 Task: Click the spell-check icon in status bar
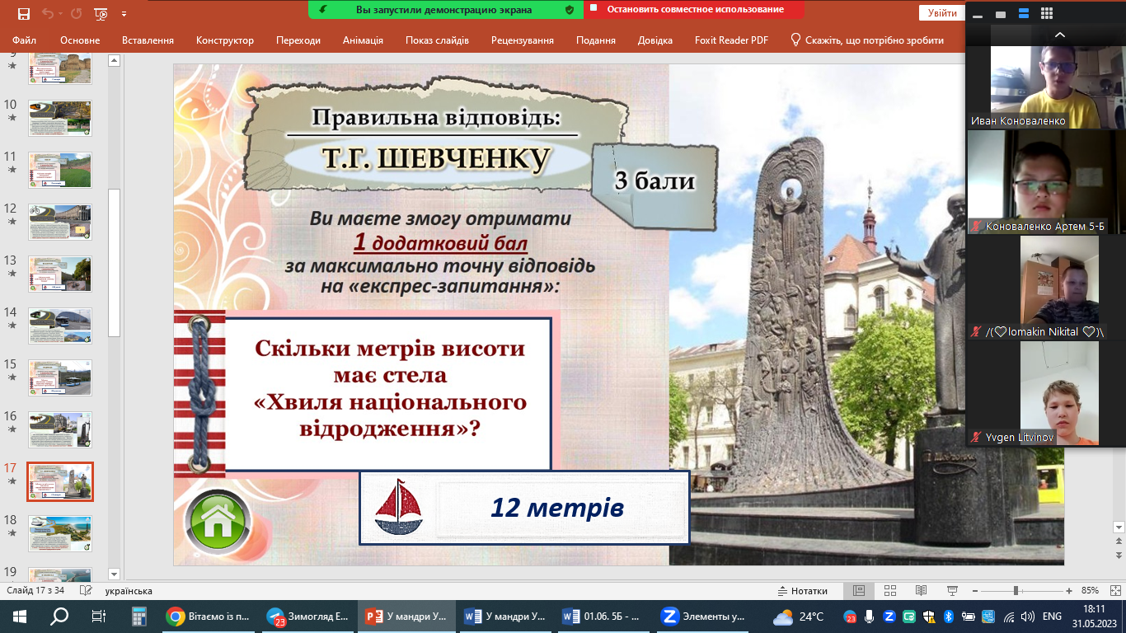point(85,591)
